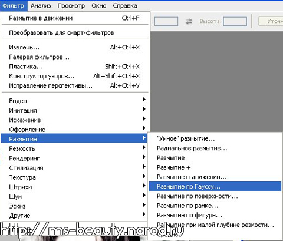Choose Радиальное размытие filter

(x=215, y=148)
